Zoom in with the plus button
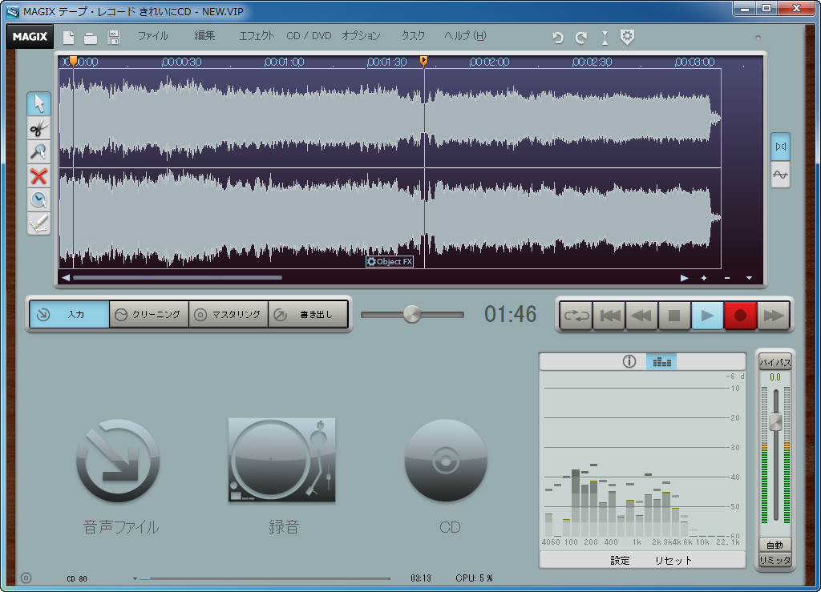The width and height of the screenshot is (821, 592). pos(704,278)
